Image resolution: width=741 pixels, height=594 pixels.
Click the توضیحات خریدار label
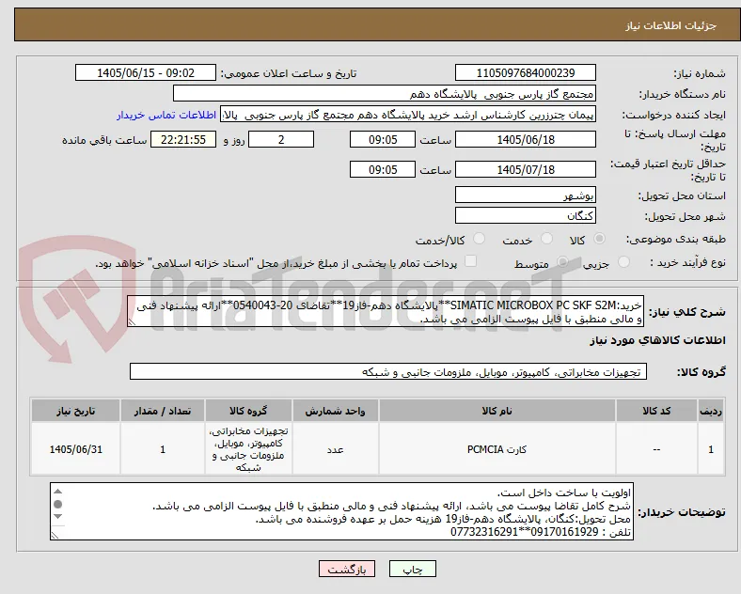pos(682,512)
